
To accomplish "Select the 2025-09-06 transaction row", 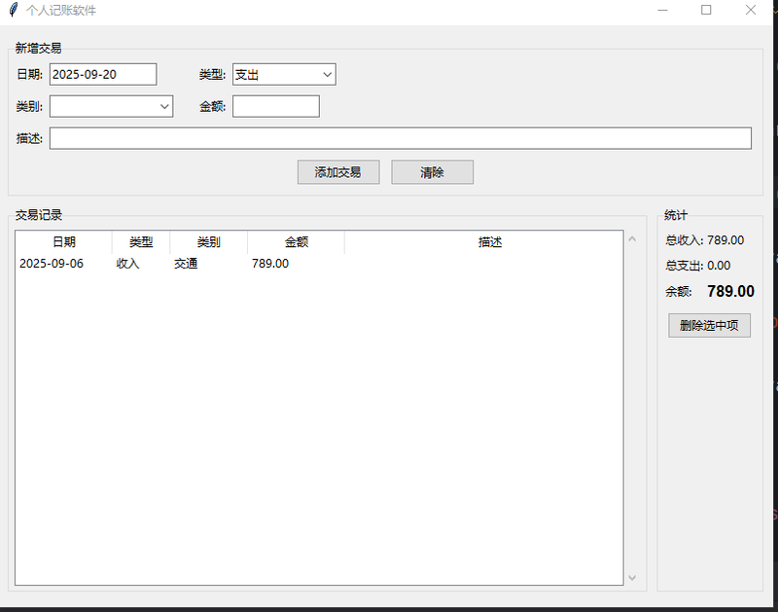I will 319,264.
